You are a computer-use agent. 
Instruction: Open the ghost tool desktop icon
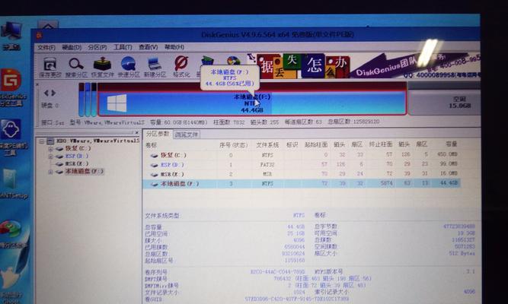pyautogui.click(x=11, y=138)
